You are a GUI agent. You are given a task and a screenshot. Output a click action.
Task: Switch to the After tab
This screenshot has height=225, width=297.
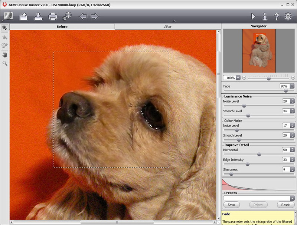(x=168, y=27)
